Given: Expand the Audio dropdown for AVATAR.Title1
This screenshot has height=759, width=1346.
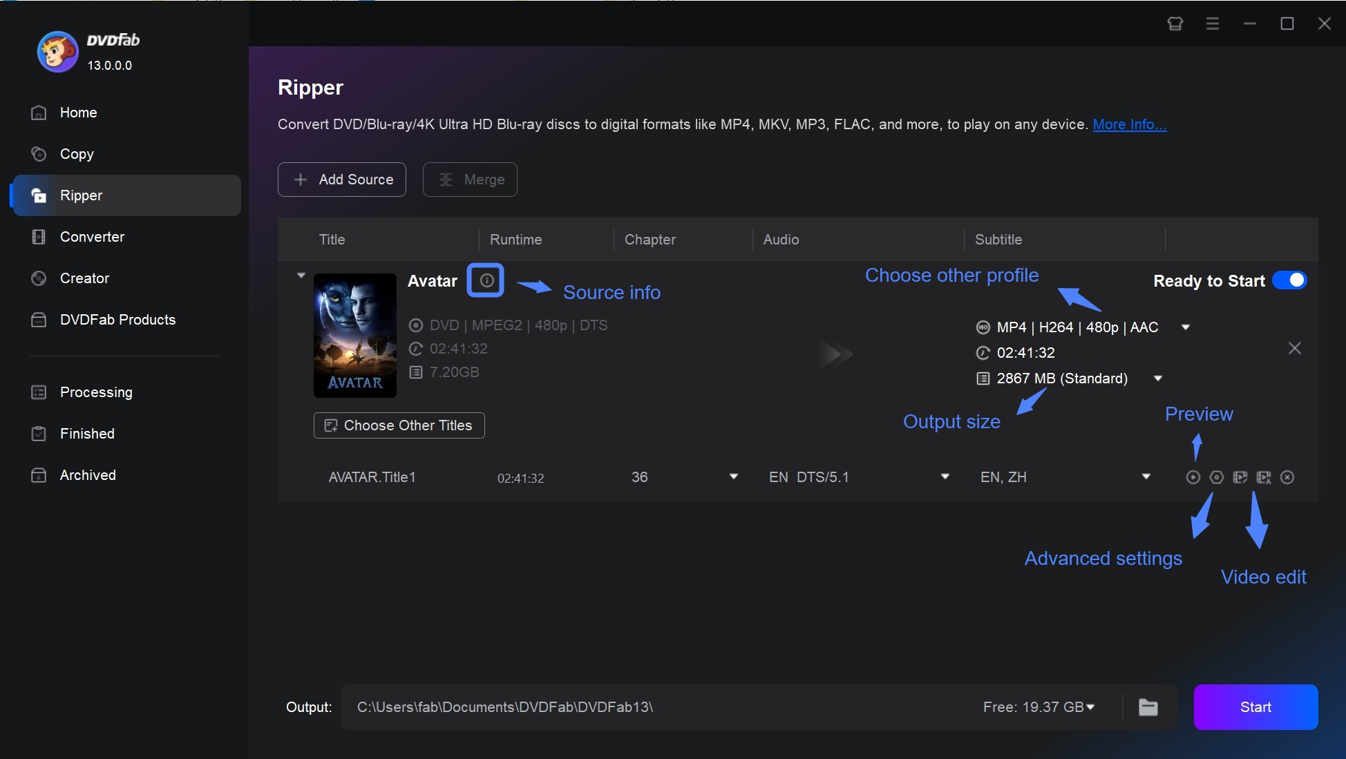Looking at the screenshot, I should coord(944,477).
